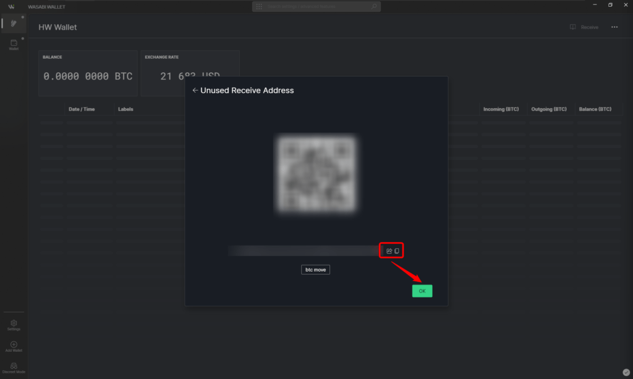The image size is (633, 379).
Task: Click the EXCHANGE RATE card label
Action: tap(161, 57)
